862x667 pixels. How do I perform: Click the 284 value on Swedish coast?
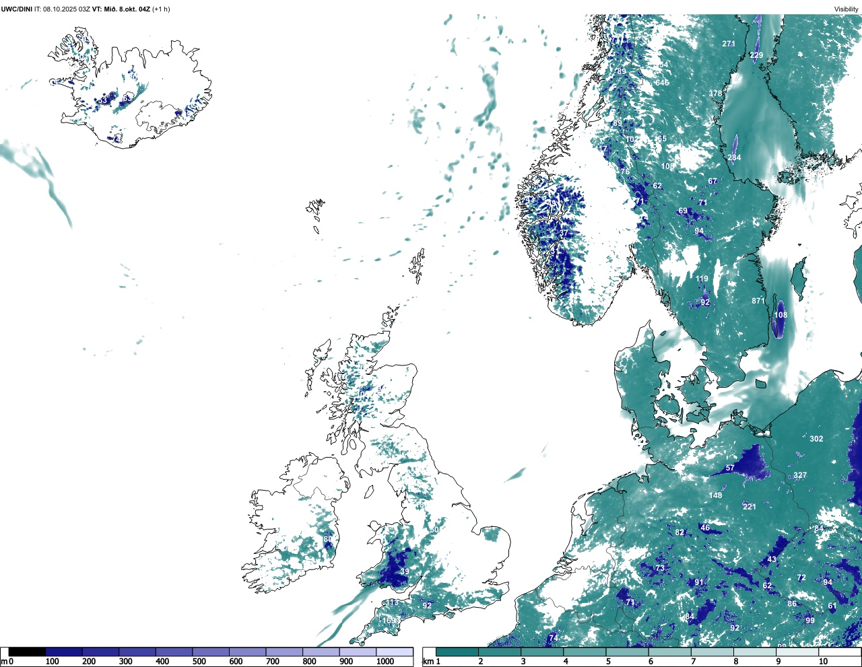[x=734, y=158]
